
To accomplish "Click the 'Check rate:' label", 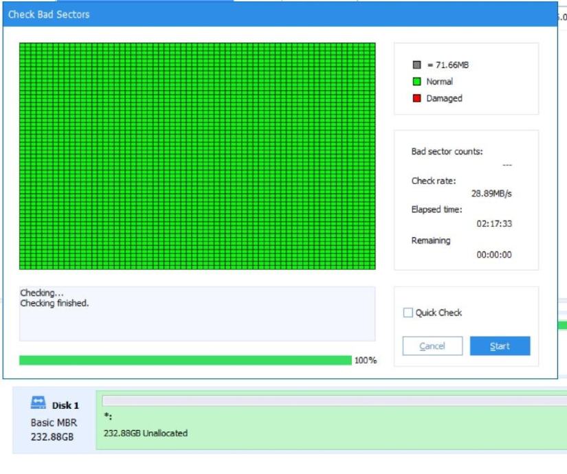I will [434, 181].
